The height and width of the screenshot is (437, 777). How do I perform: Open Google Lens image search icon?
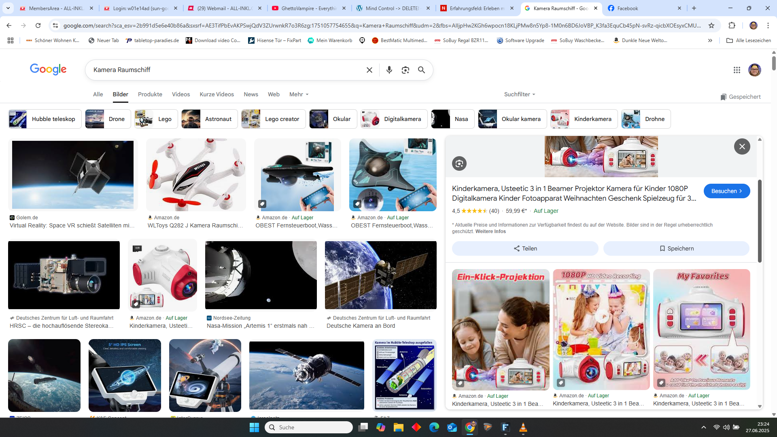(x=405, y=70)
